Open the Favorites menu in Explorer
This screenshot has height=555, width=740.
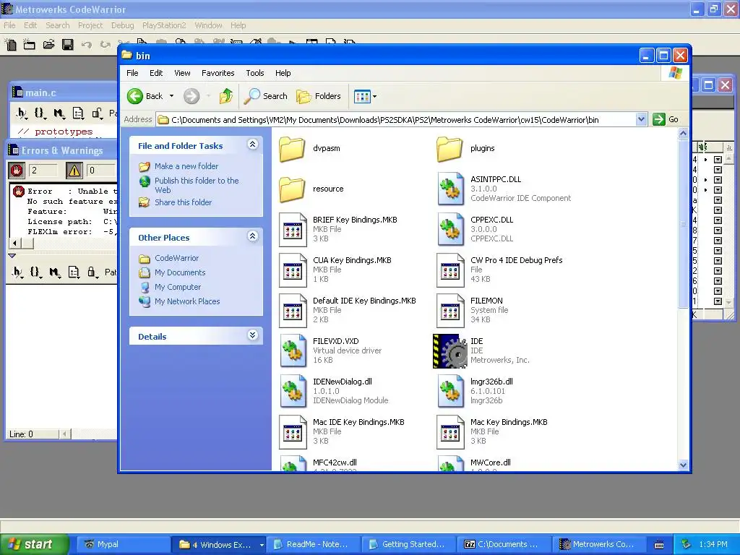click(218, 73)
